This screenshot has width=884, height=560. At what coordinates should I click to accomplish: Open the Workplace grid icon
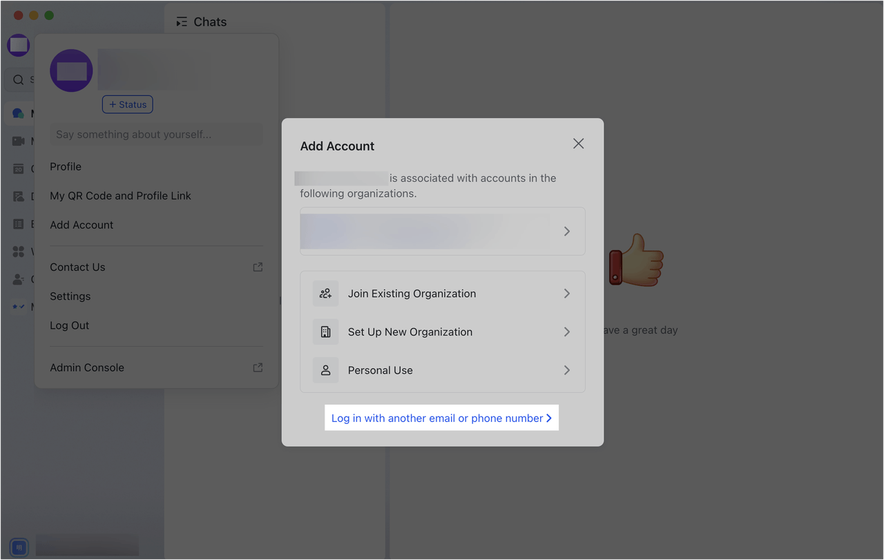pyautogui.click(x=18, y=251)
